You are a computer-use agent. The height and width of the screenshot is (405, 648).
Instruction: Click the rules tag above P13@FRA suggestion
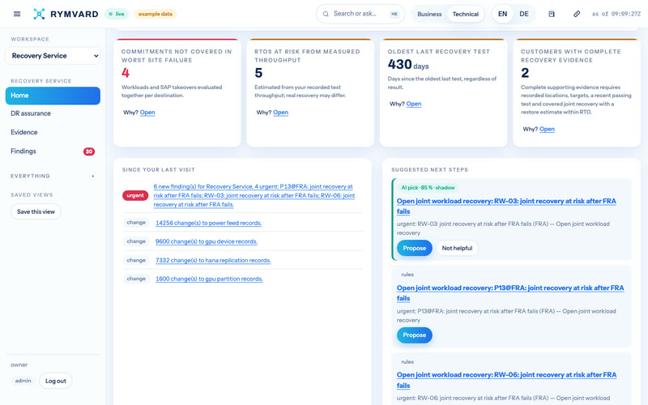point(407,275)
